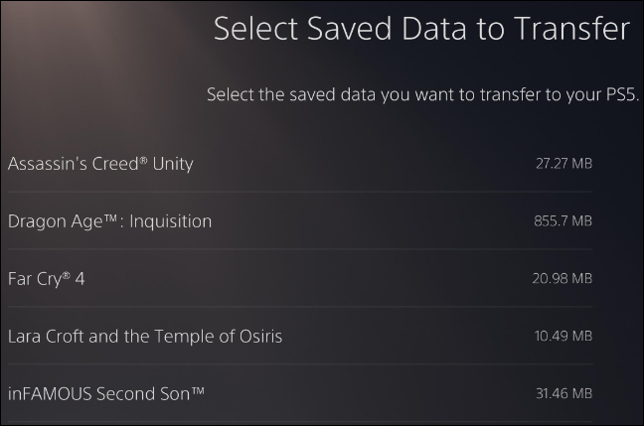Click the 31.46 MB size value
644x426 pixels.
point(563,394)
